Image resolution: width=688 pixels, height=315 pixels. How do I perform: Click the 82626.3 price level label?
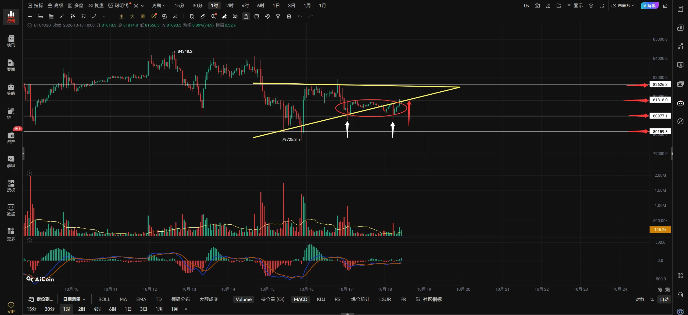pyautogui.click(x=660, y=84)
